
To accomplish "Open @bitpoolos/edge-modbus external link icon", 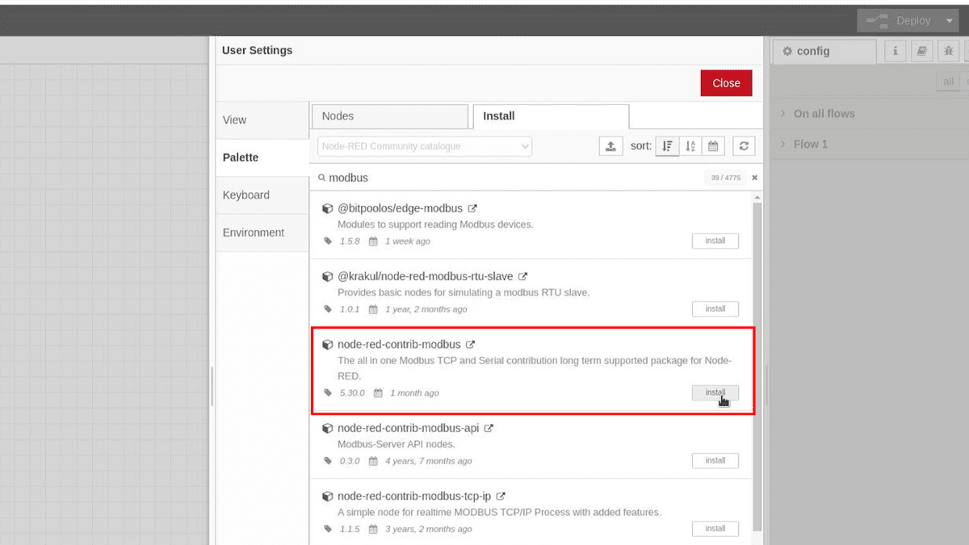I will point(472,208).
